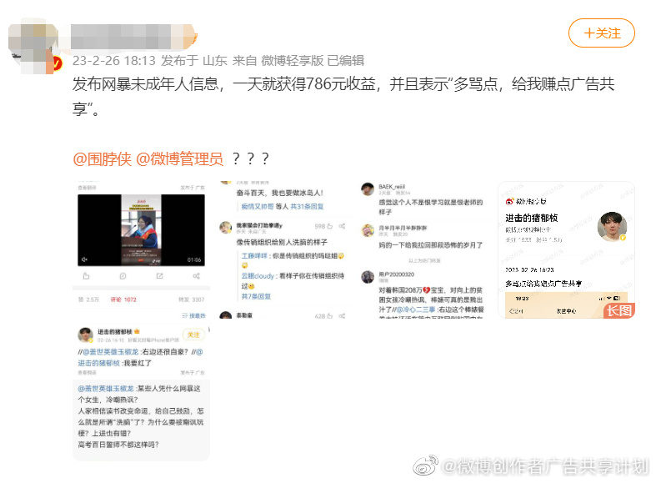Open the @围脖侠 mention link
This screenshot has width=656, height=483.
coord(100,158)
